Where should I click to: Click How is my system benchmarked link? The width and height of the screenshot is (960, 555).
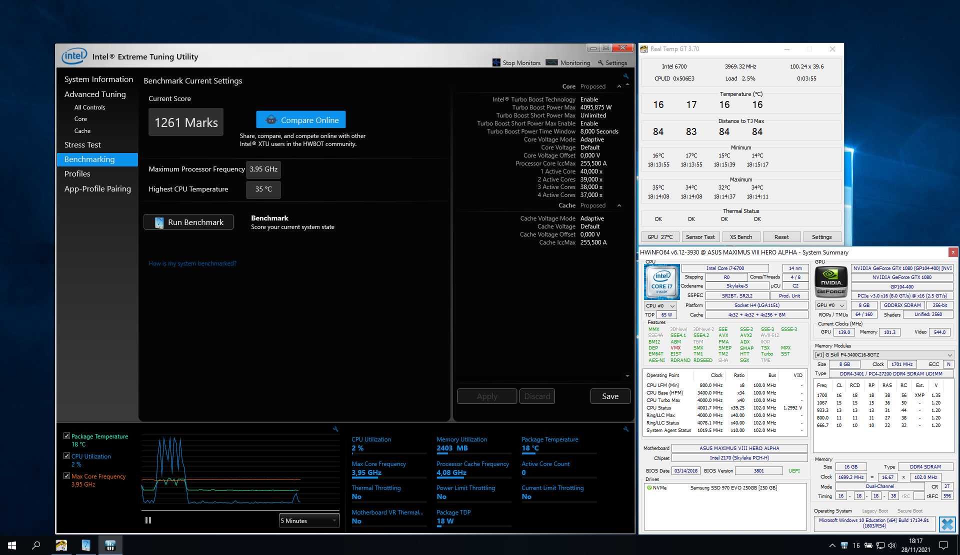click(x=191, y=263)
